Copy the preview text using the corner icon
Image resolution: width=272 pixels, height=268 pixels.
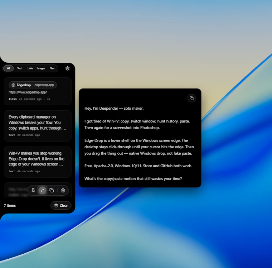[x=191, y=98]
